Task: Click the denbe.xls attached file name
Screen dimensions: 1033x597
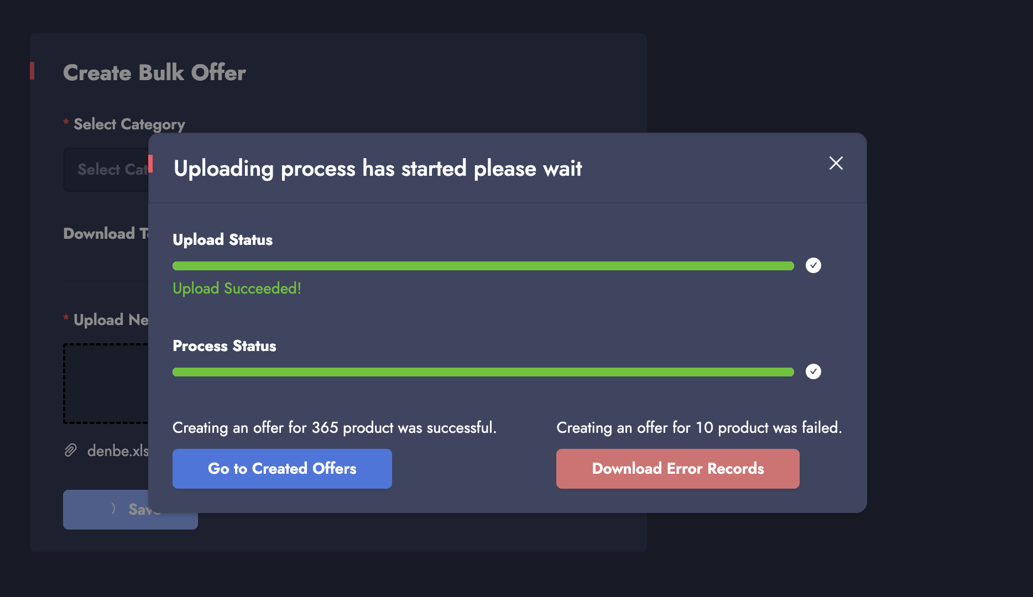Action: tap(118, 451)
